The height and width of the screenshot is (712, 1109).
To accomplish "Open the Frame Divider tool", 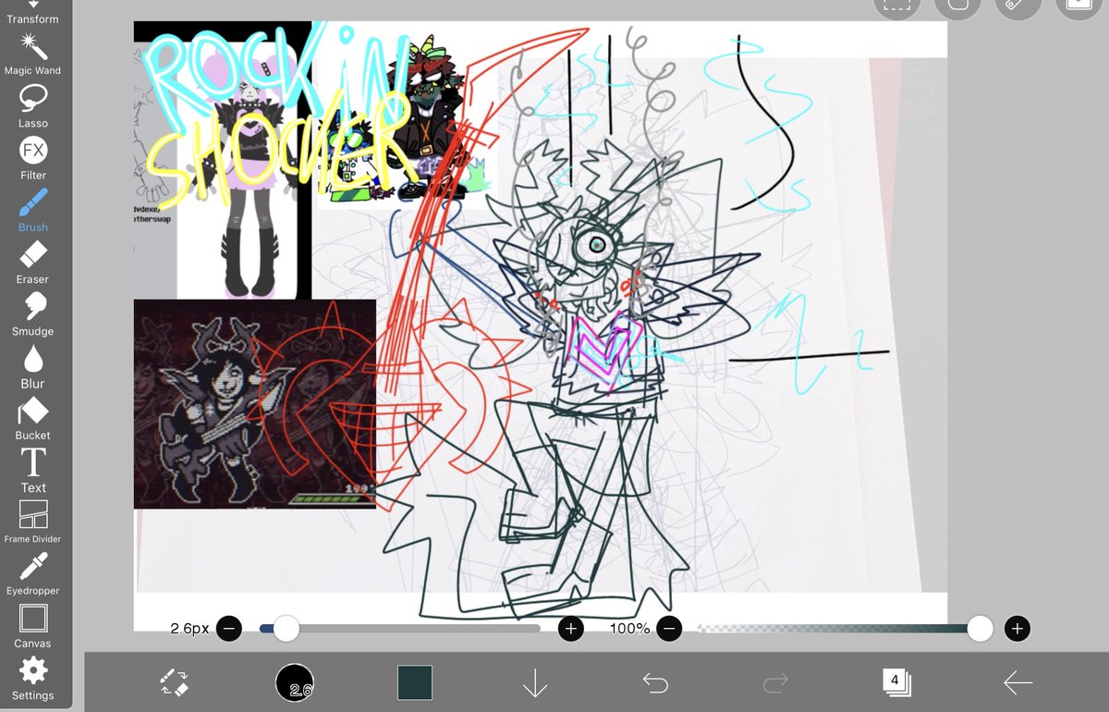I will click(33, 522).
